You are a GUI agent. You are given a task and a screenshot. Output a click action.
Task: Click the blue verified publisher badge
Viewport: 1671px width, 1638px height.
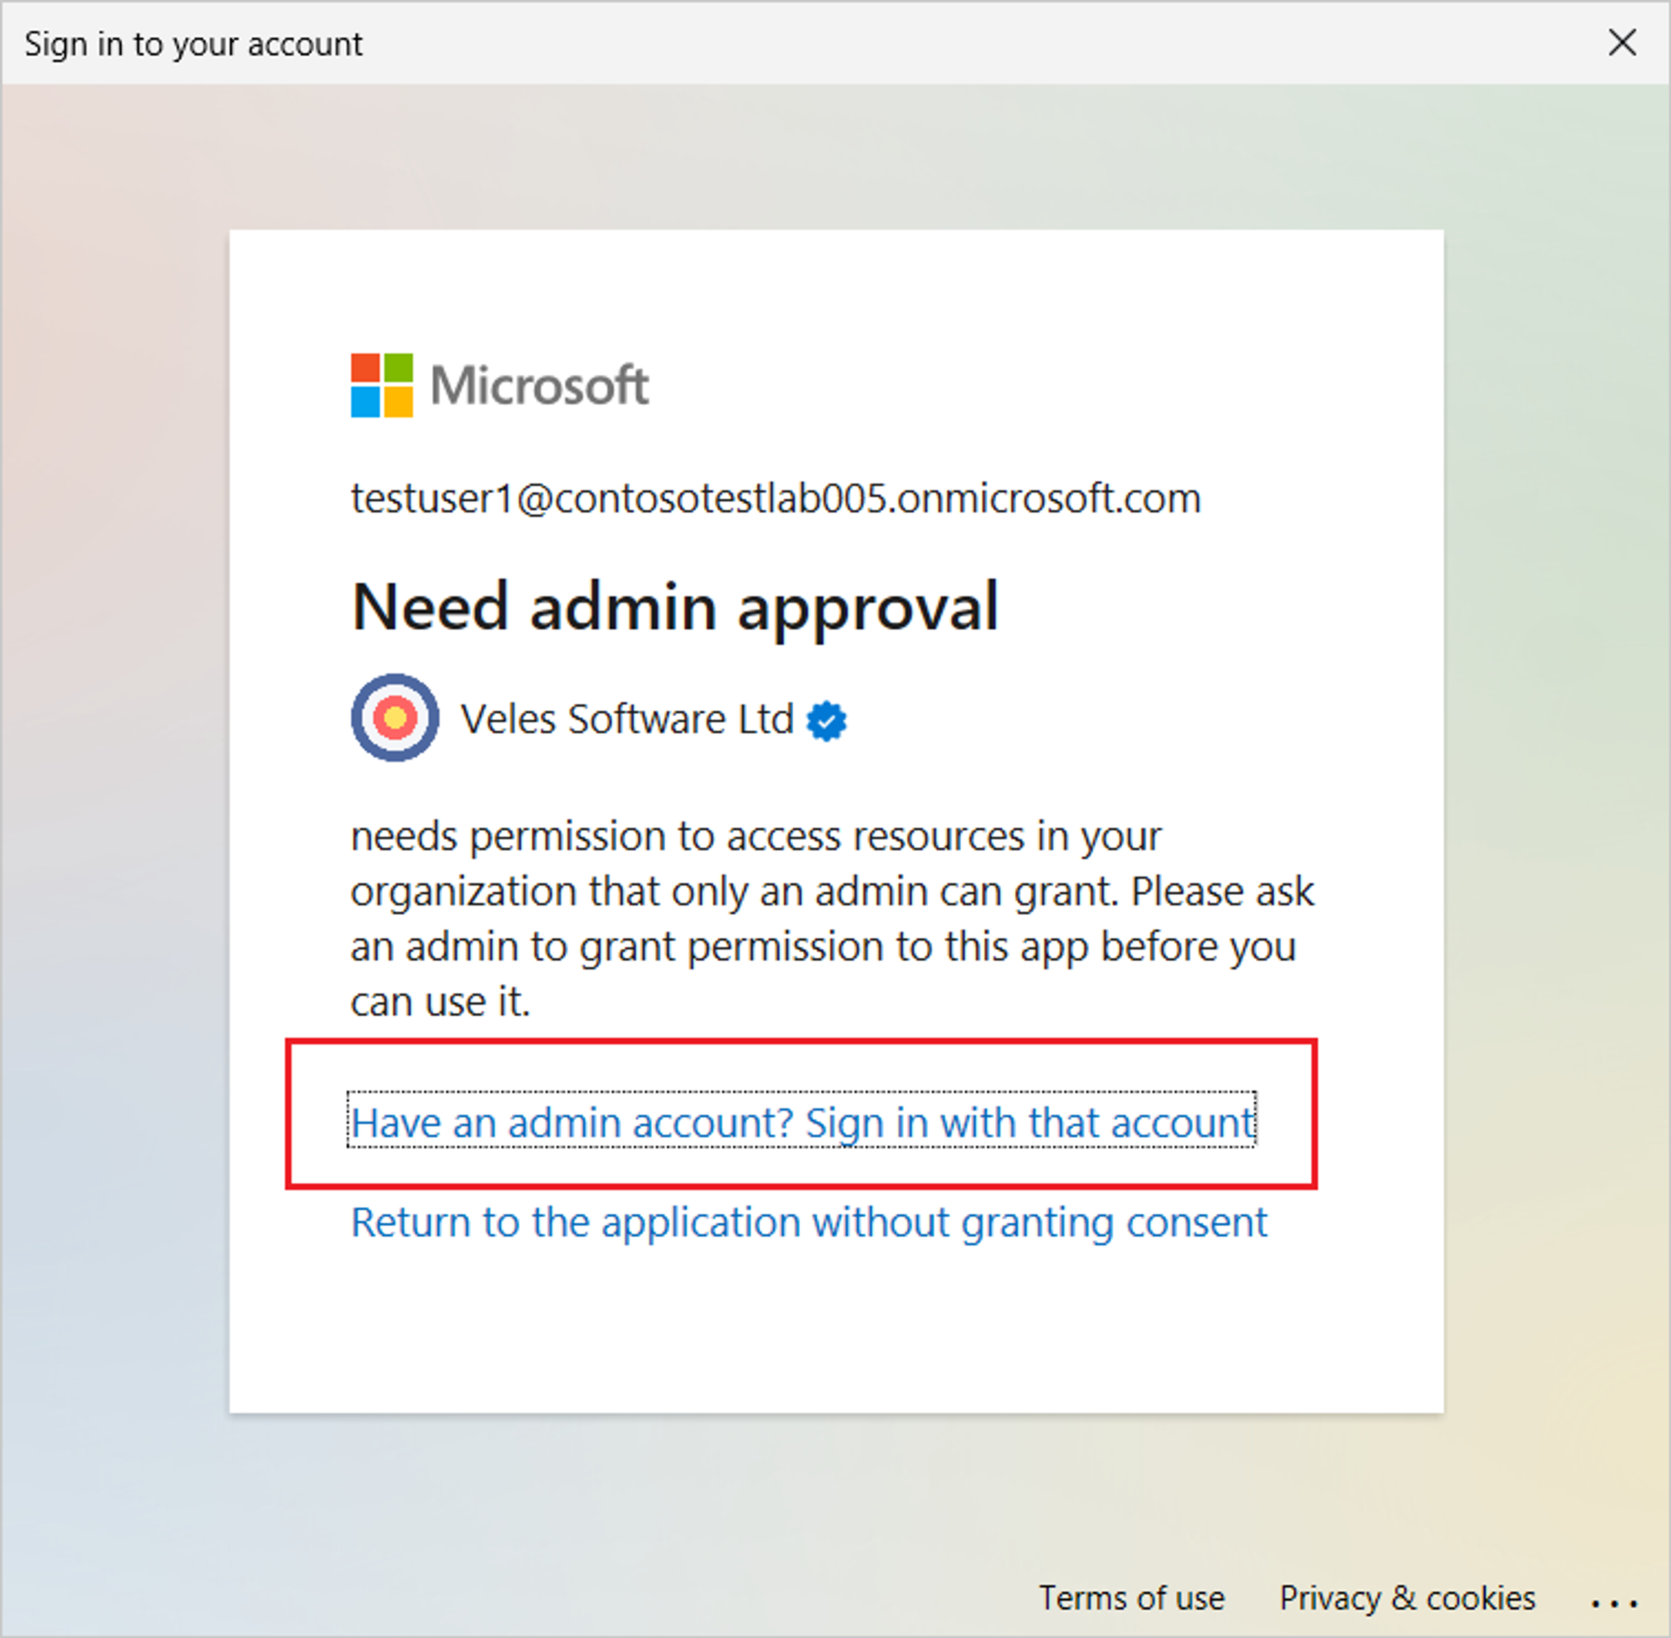point(826,721)
